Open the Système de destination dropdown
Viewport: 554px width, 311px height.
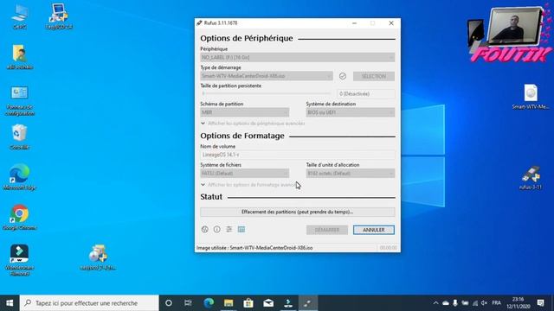point(351,112)
